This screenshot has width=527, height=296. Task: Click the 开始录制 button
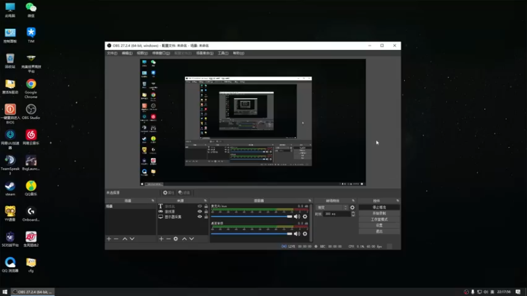pos(379,213)
